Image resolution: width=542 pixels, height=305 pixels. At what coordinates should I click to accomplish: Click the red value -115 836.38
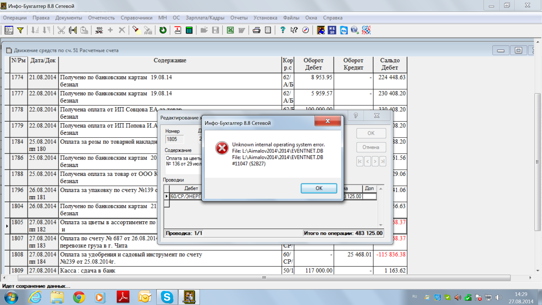click(391, 254)
